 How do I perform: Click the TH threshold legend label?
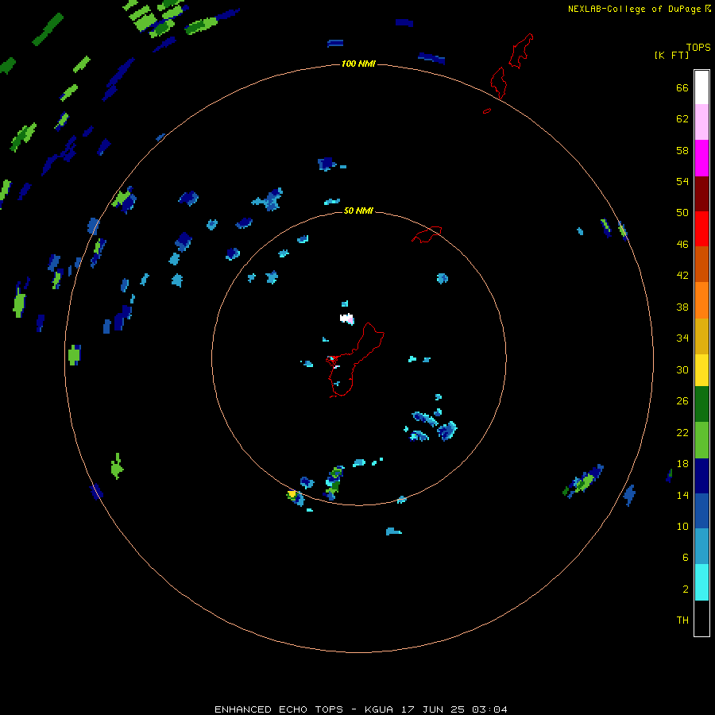pos(682,620)
